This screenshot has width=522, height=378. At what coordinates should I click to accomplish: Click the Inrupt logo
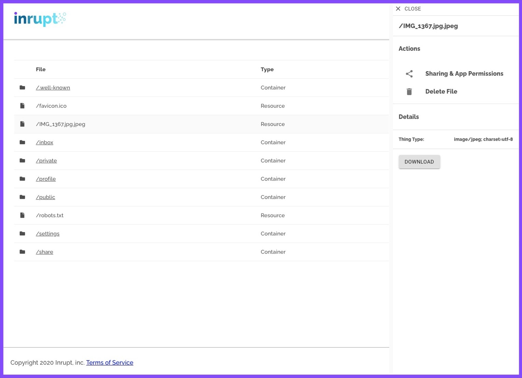tap(40, 19)
